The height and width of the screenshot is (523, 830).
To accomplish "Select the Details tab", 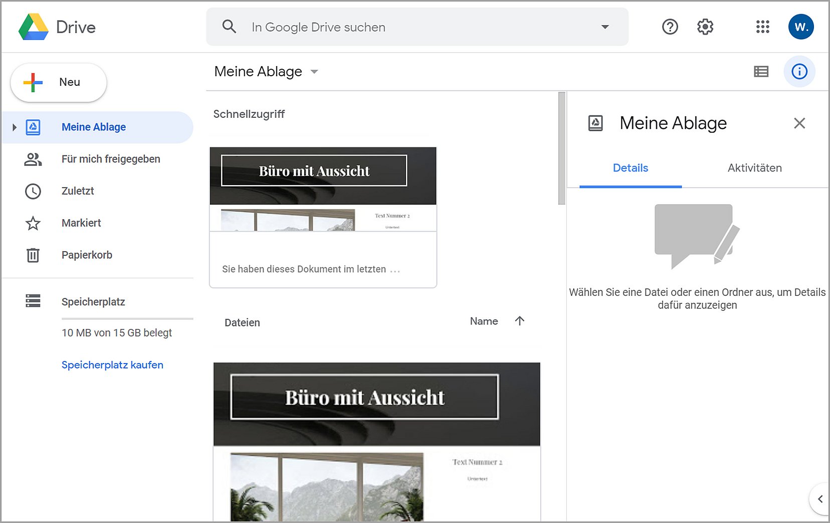I will tap(630, 168).
